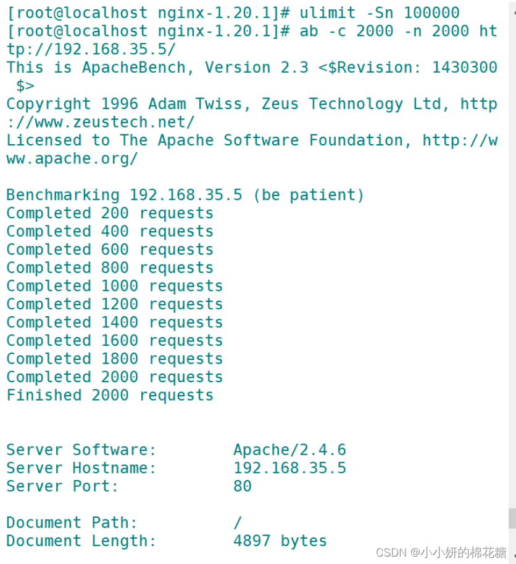Click the Server Hostname value 192.168.35.5
This screenshot has width=516, height=564.
click(x=289, y=468)
